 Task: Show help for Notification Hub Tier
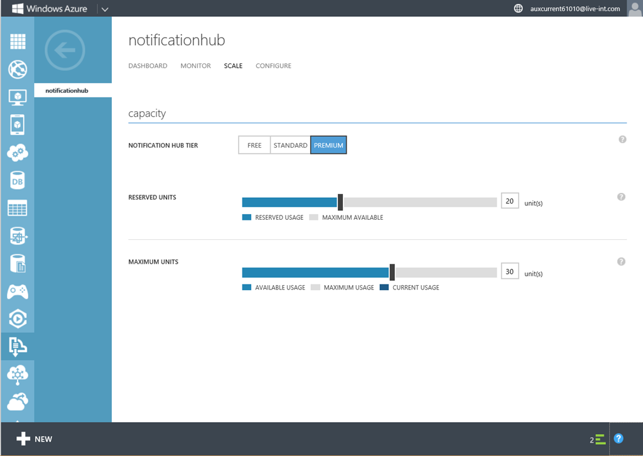pyautogui.click(x=622, y=139)
